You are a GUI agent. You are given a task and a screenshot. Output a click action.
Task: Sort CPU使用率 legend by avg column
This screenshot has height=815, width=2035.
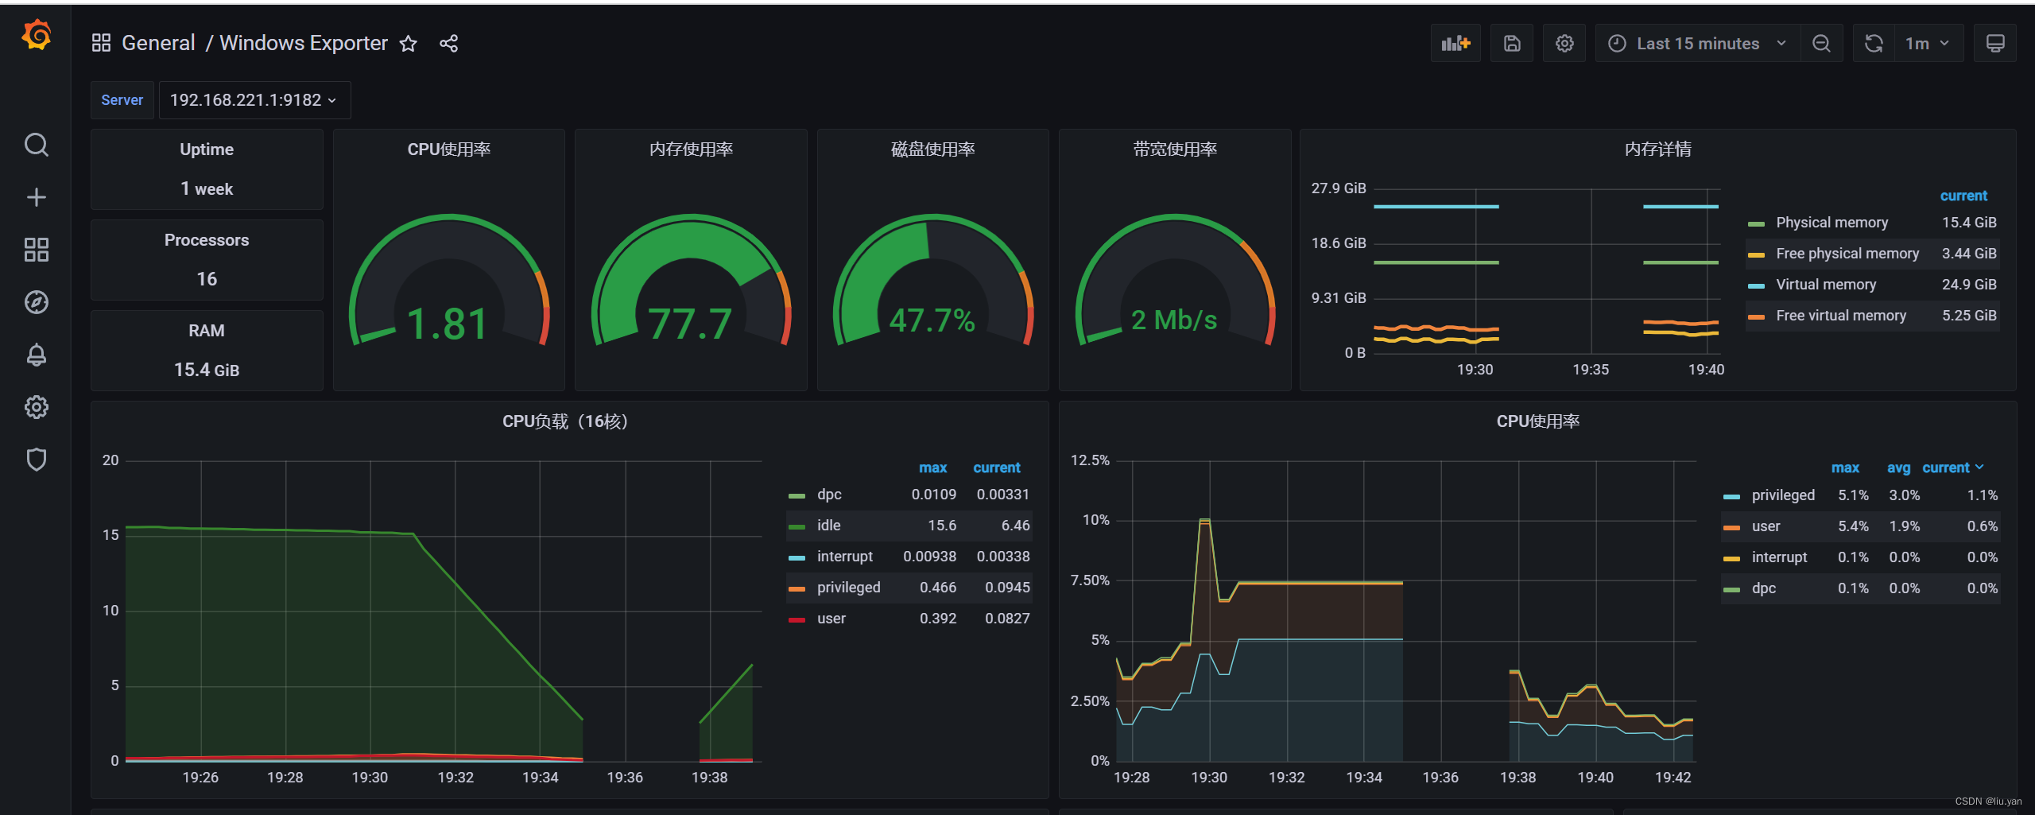[1898, 468]
